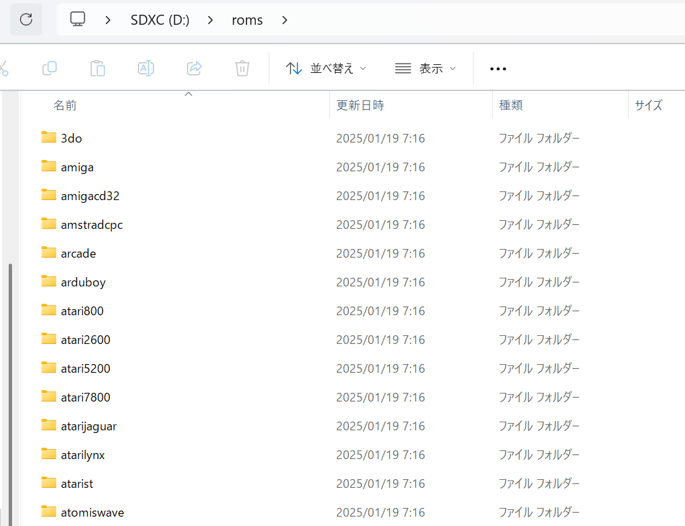Select the atari7800 folder icon
The image size is (685, 526).
49,396
